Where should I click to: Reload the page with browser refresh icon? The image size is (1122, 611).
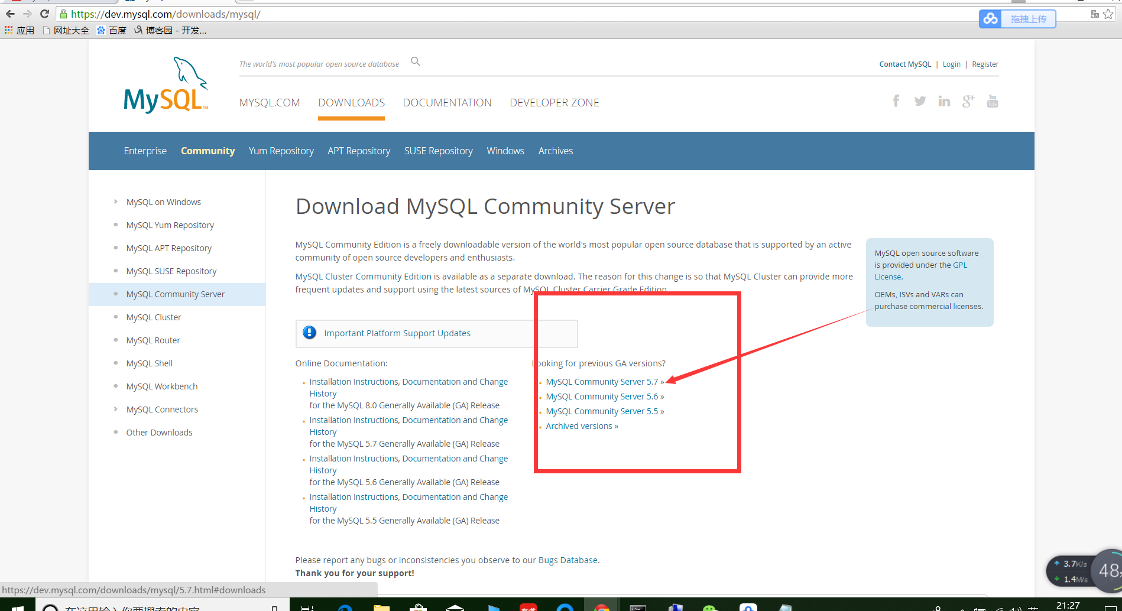[x=44, y=14]
